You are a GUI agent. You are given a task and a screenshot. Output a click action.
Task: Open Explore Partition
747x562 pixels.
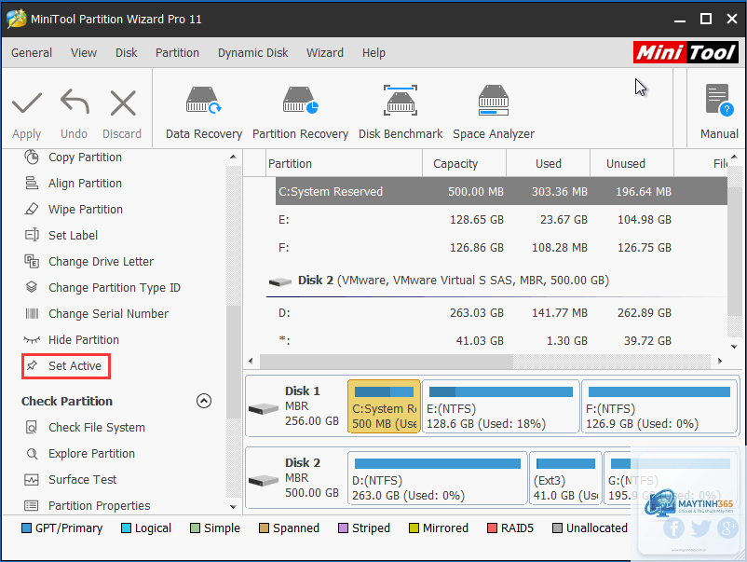tap(80, 453)
